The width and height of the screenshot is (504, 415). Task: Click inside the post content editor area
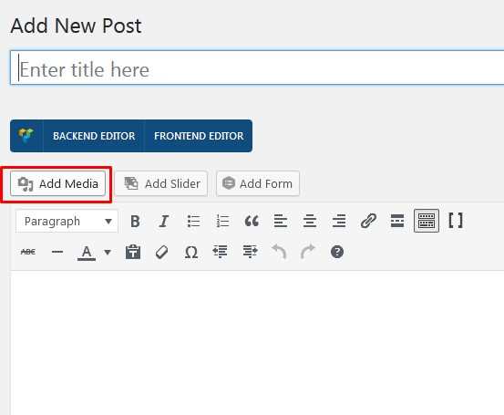tap(257, 343)
